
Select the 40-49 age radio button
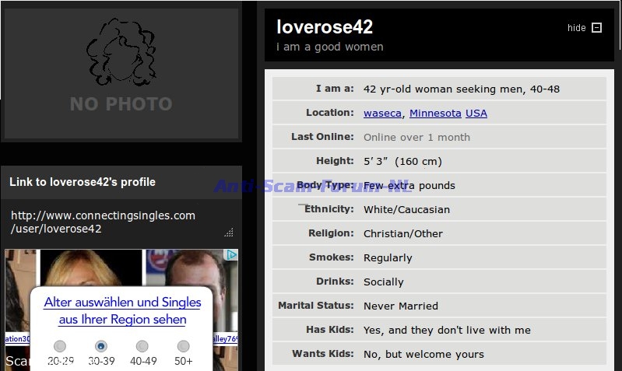click(x=142, y=346)
